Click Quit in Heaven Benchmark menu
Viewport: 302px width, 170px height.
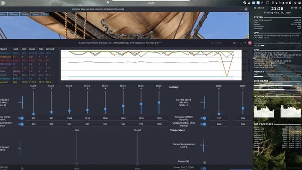click(45, 14)
